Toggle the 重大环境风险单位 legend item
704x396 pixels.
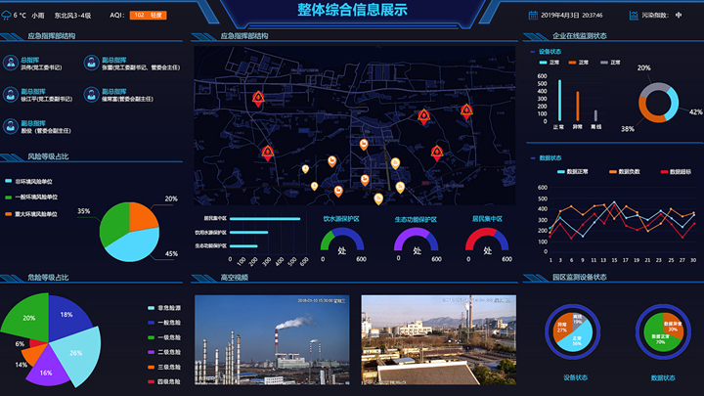click(31, 214)
